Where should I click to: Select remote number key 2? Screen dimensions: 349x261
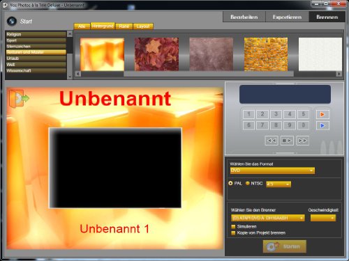tap(262, 114)
